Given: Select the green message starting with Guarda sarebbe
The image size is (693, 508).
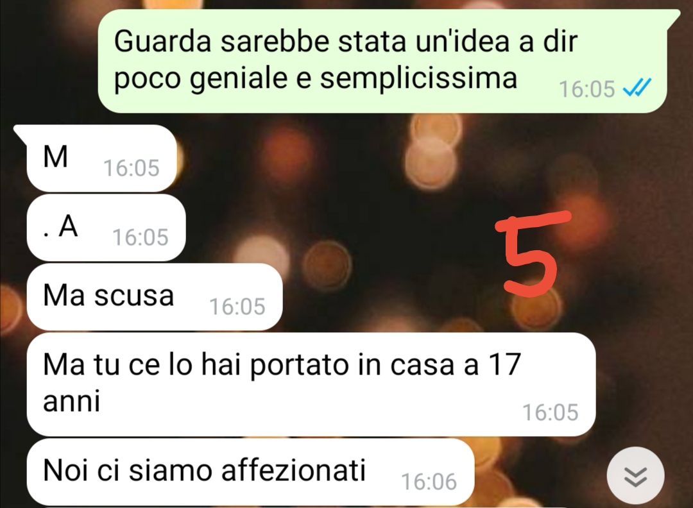Looking at the screenshot, I should pyautogui.click(x=382, y=62).
